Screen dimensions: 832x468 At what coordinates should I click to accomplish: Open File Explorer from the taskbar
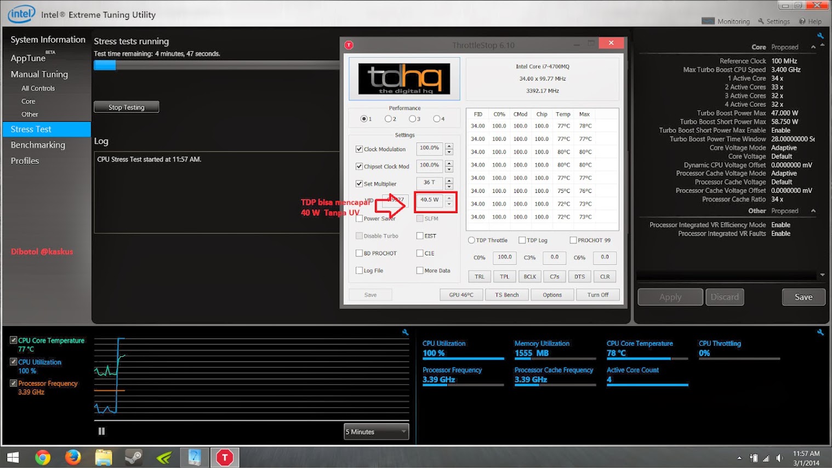(x=103, y=457)
